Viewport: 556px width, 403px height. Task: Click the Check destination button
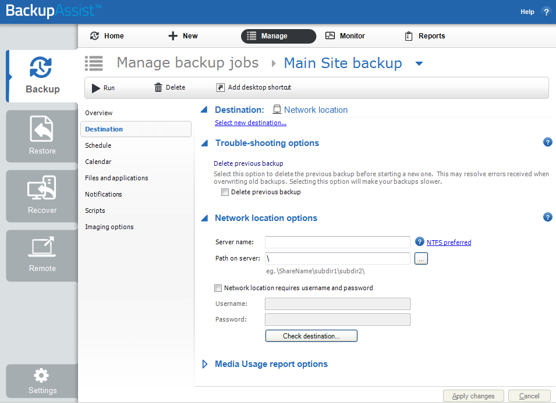click(x=311, y=336)
